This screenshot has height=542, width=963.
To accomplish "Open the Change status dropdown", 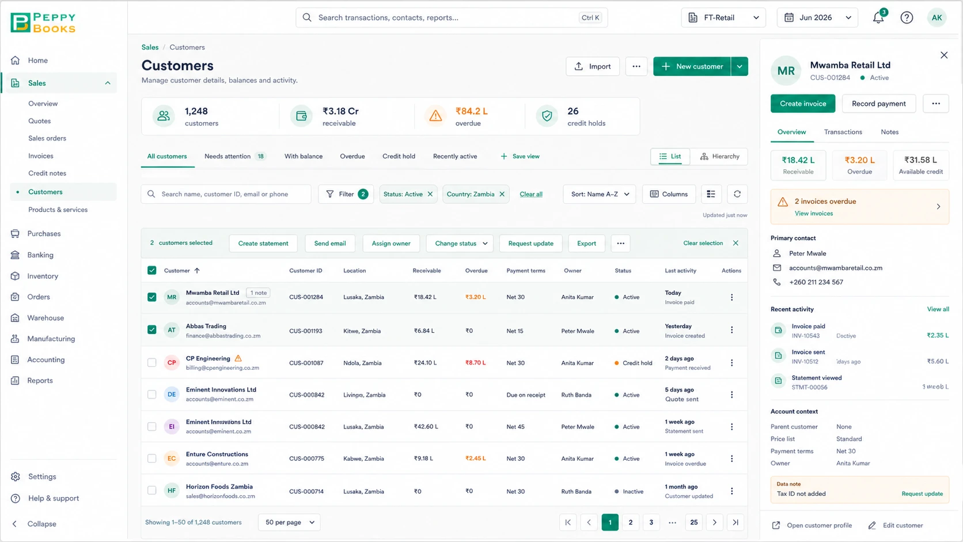I will coord(461,243).
